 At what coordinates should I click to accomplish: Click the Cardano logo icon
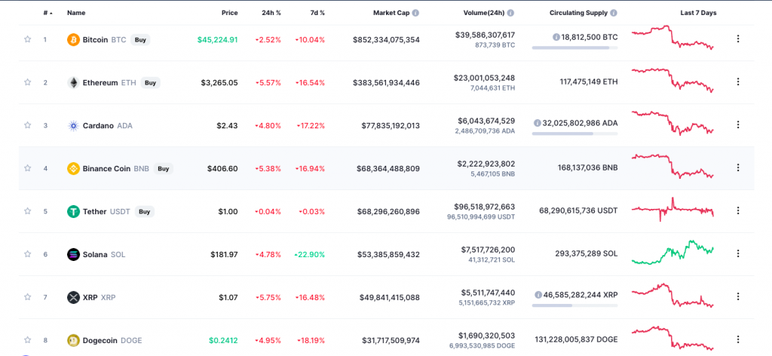(73, 125)
